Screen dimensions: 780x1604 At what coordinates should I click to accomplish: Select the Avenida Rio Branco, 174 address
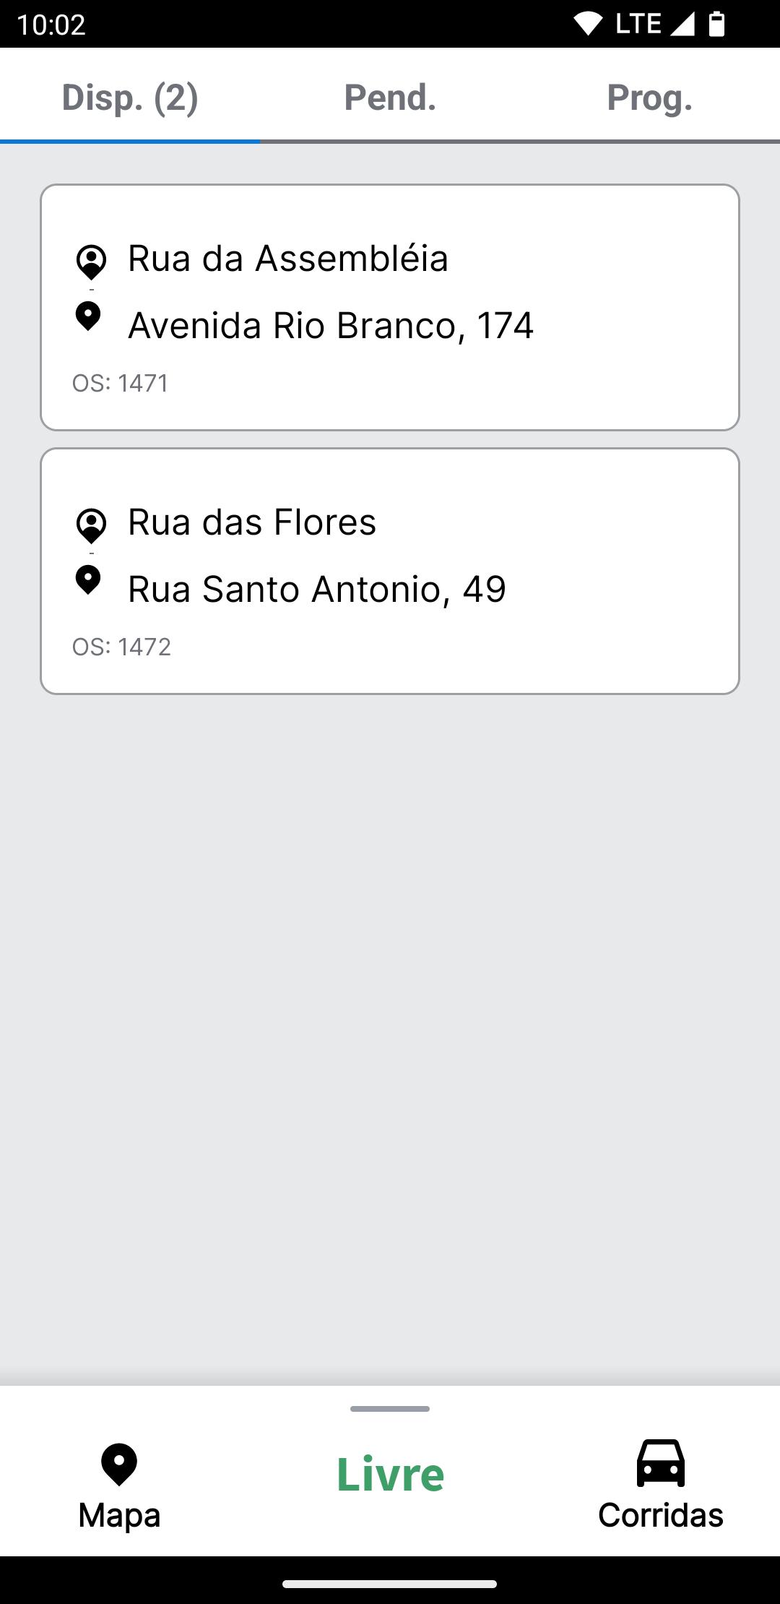point(331,325)
